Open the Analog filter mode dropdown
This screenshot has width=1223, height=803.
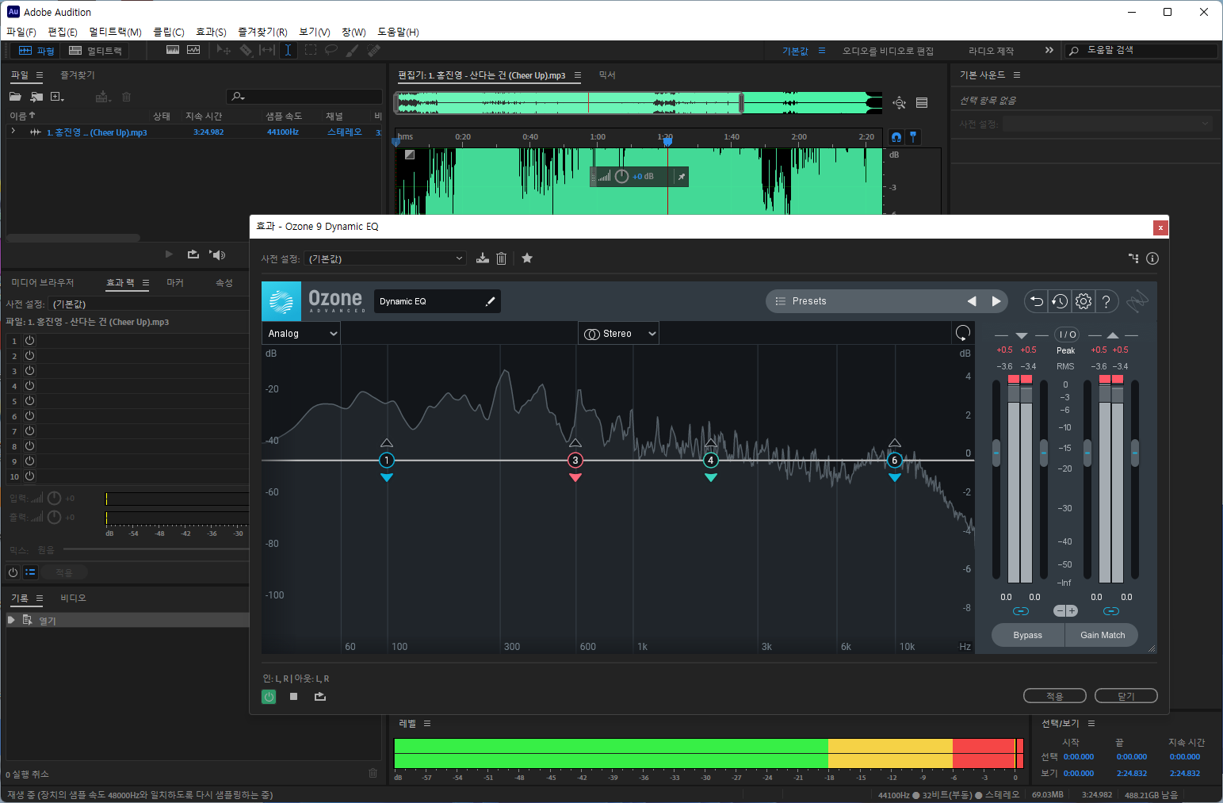(x=301, y=334)
